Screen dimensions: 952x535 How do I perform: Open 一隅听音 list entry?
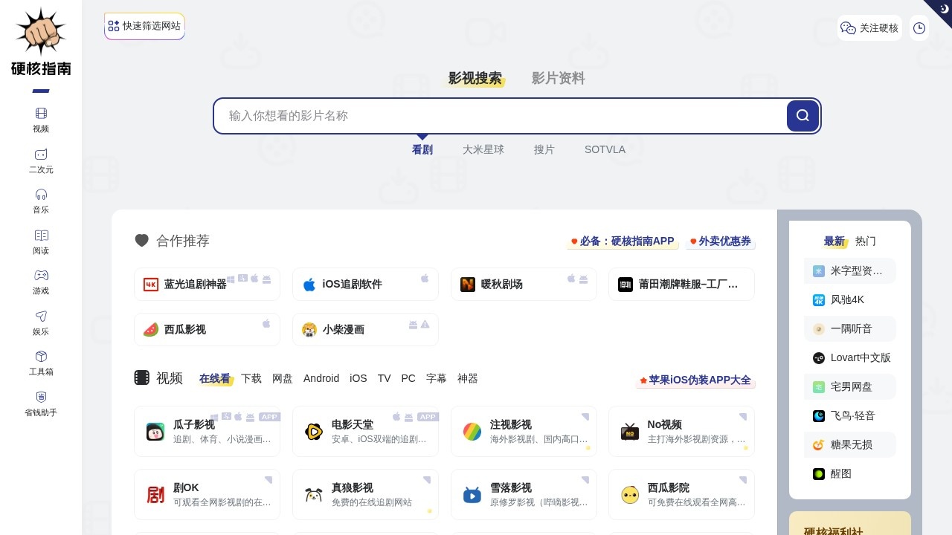850,329
